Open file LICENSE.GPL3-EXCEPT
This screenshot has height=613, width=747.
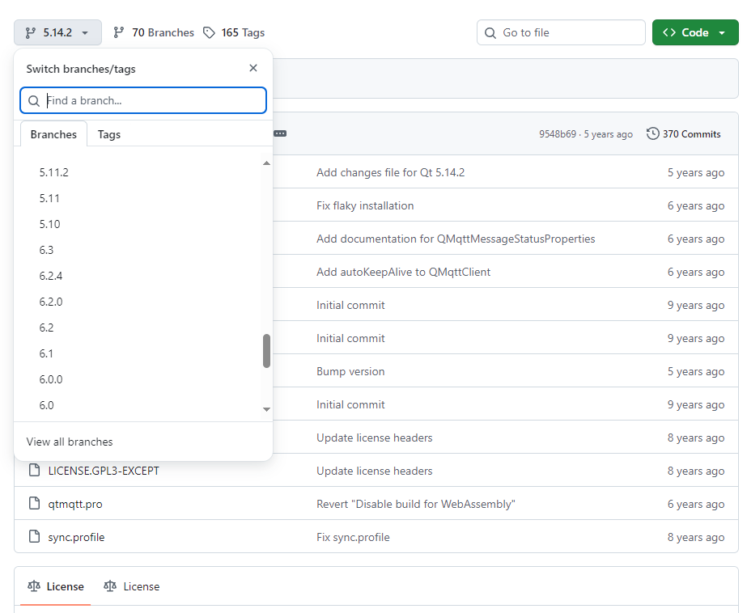(x=104, y=471)
